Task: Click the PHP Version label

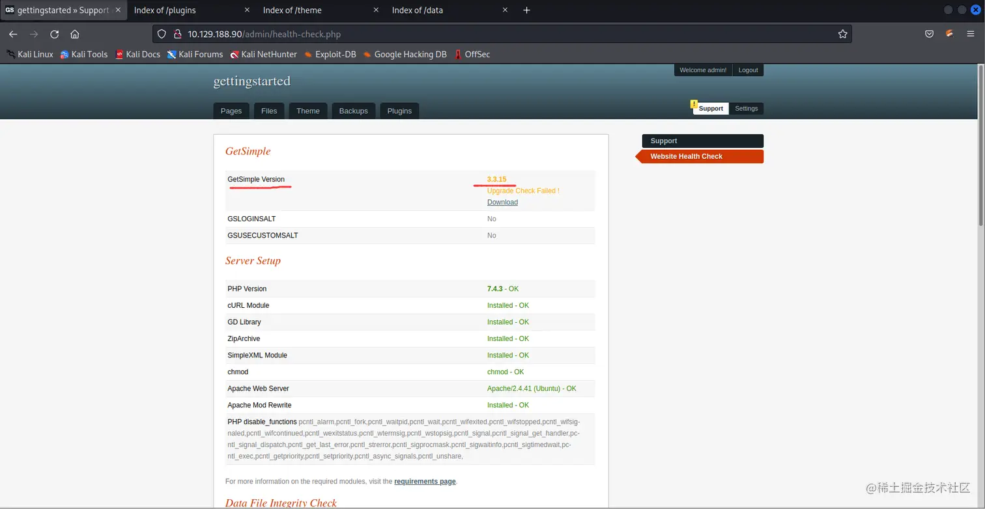Action: [247, 289]
